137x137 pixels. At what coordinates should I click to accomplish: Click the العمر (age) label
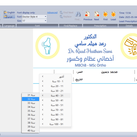click(80, 72)
